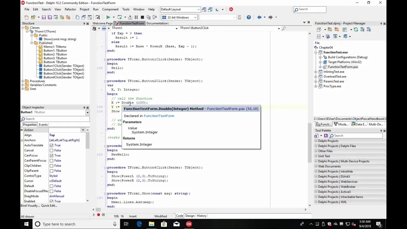Toggle the Default property checkbox
The height and width of the screenshot is (229, 407).
pyautogui.click(x=52, y=186)
